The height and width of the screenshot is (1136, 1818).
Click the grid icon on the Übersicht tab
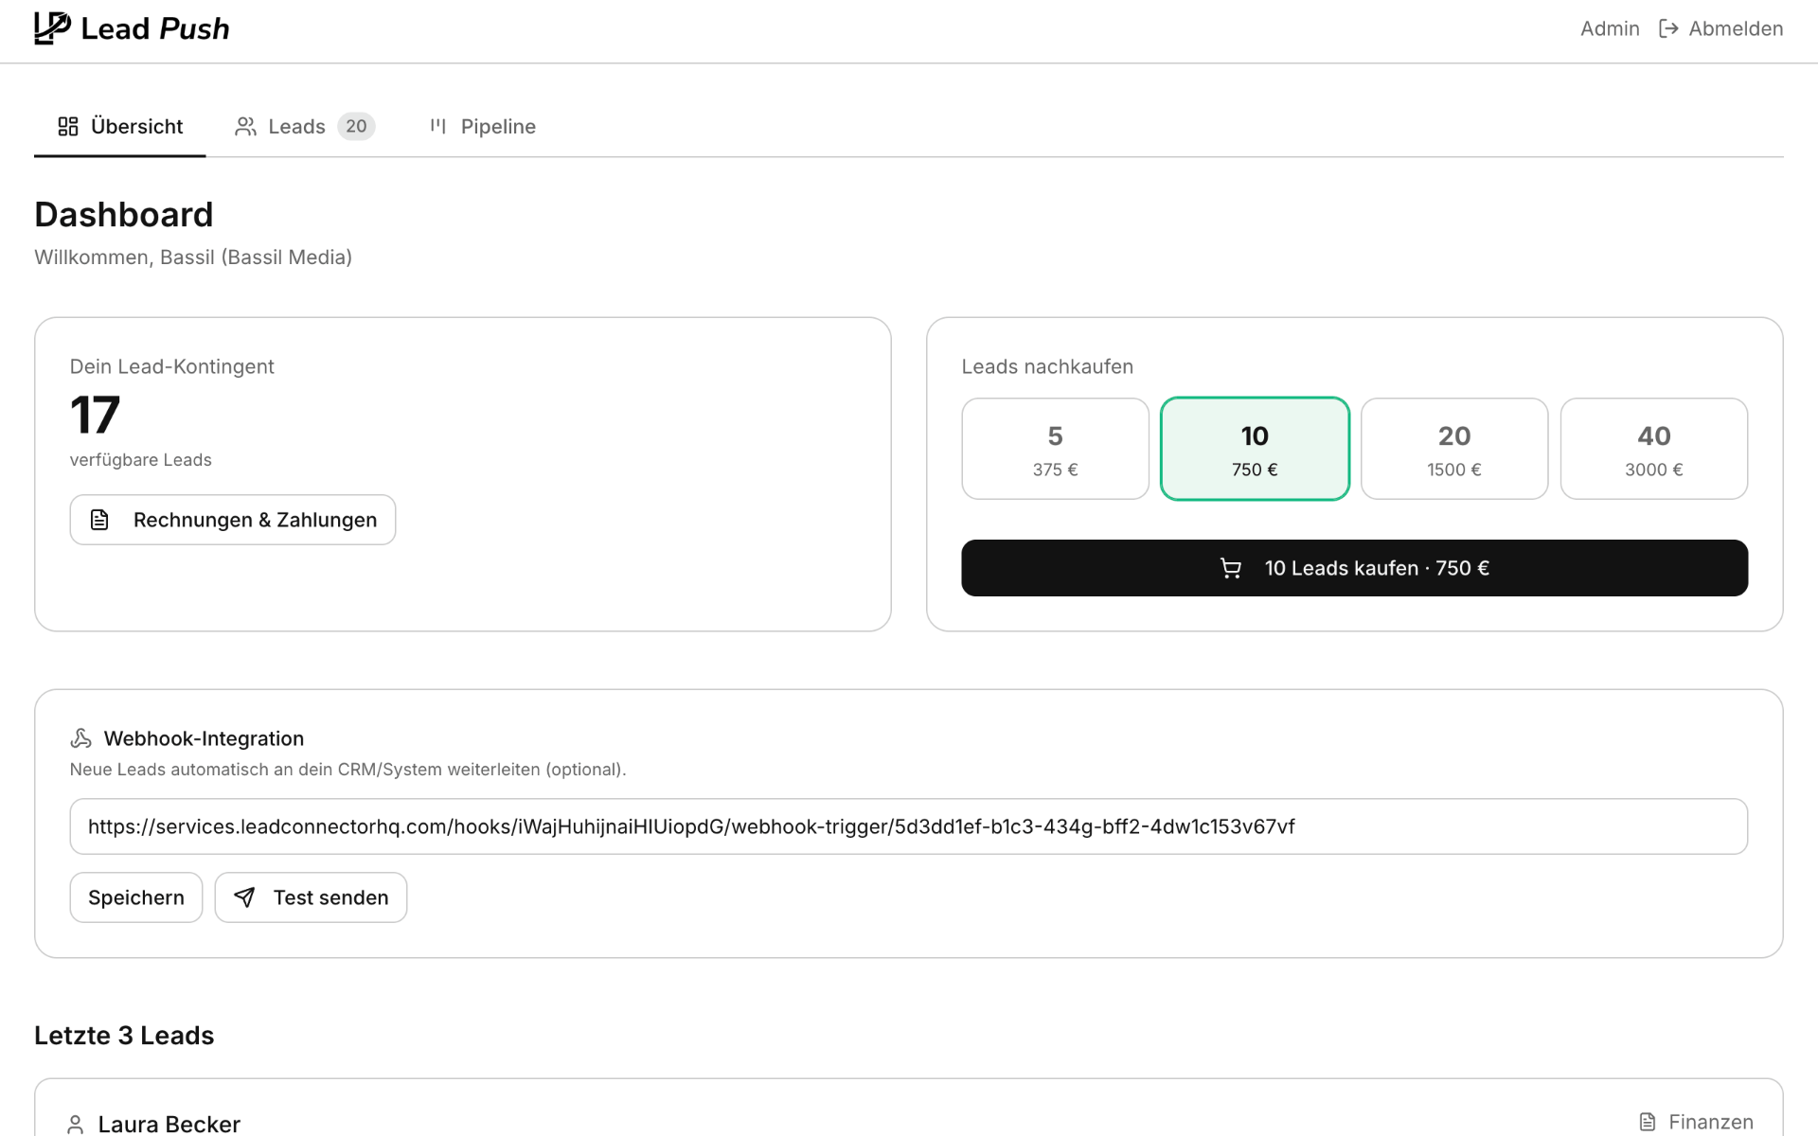tap(68, 126)
